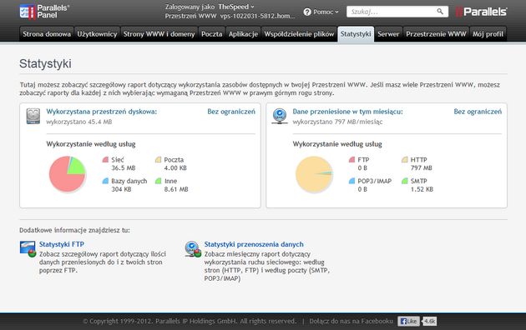Click the yellow HTTP legend swatch
Viewport: 526px width, 330px height.
click(x=405, y=160)
